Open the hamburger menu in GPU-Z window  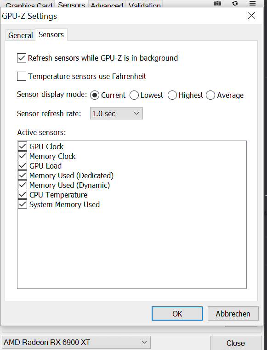[x=252, y=3]
